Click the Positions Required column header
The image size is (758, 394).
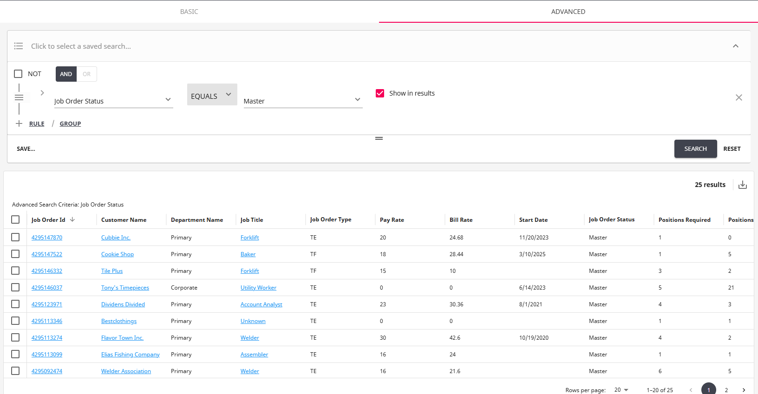click(685, 220)
